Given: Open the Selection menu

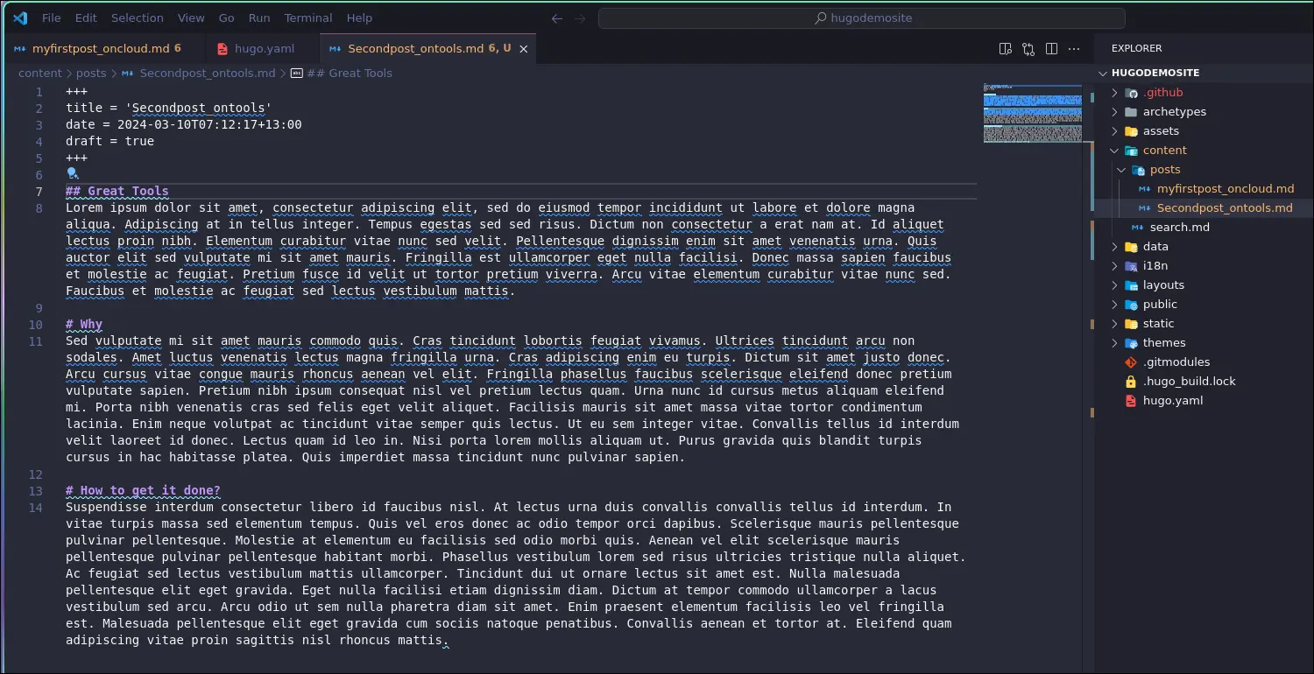Looking at the screenshot, I should (137, 18).
